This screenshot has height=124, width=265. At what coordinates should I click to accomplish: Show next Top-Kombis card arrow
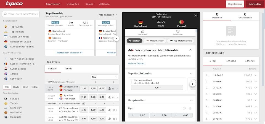116,39
